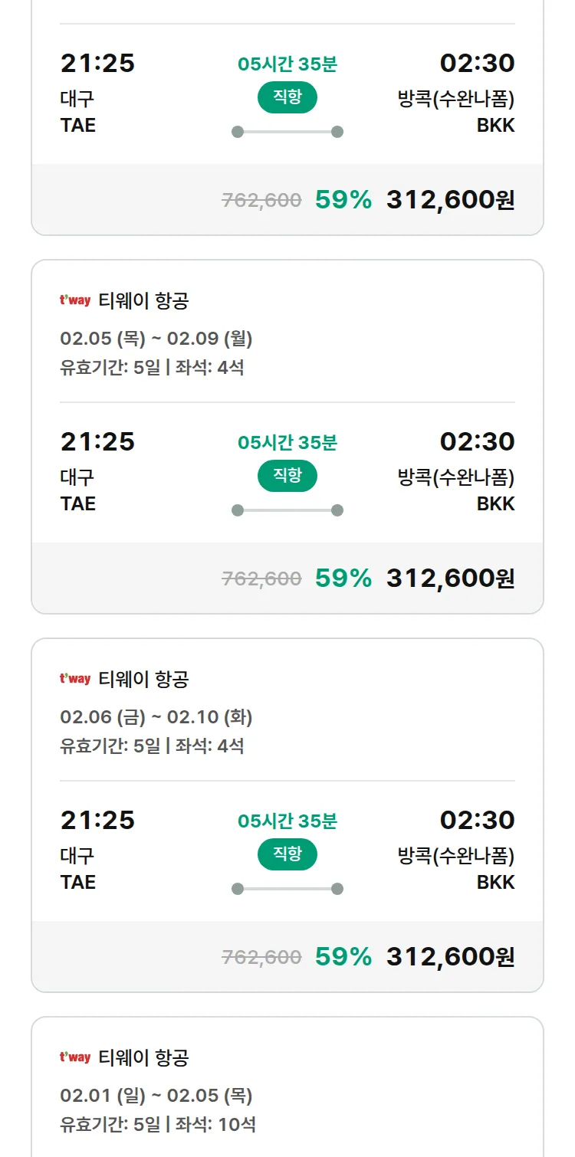The width and height of the screenshot is (575, 1157).
Task: Tap 02:30 arrival time on 02.06–02.10 card
Action: point(477,821)
